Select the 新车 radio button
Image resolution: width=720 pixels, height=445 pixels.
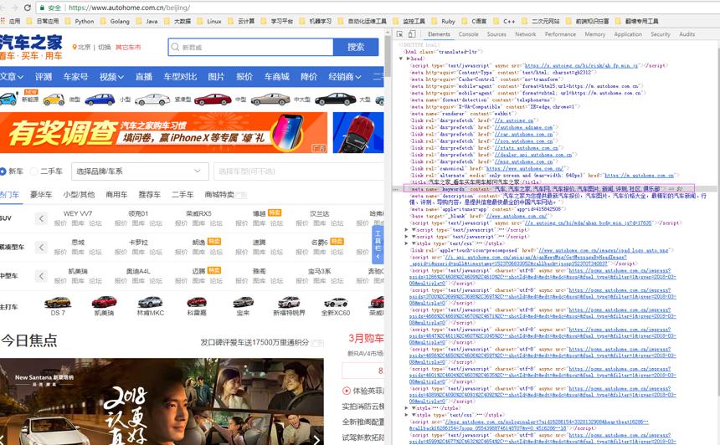pyautogui.click(x=3, y=171)
